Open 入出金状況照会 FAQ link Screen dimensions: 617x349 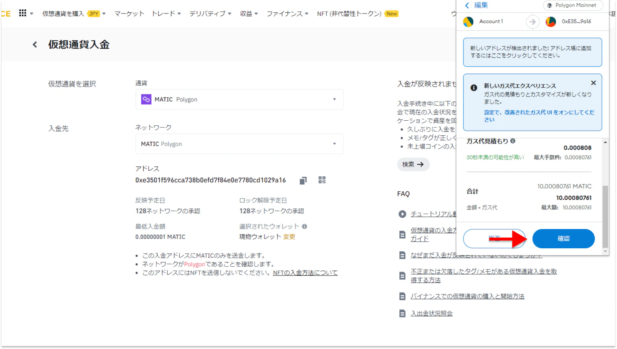click(x=432, y=314)
